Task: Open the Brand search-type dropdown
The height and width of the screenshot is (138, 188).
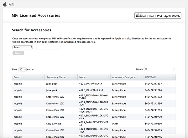Action: [x=23, y=47]
